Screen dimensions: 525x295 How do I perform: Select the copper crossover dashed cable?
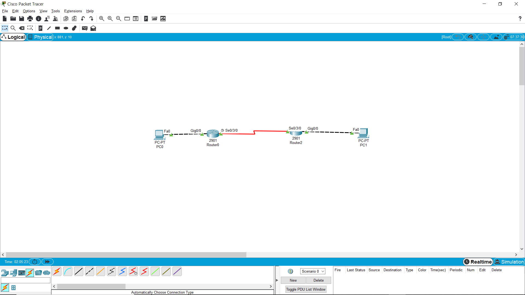89,272
